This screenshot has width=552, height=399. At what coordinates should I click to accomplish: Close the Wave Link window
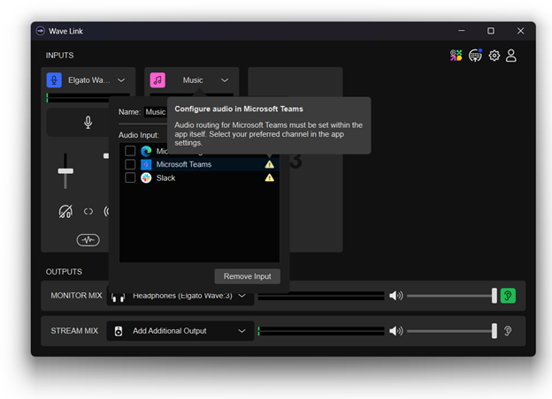point(521,31)
